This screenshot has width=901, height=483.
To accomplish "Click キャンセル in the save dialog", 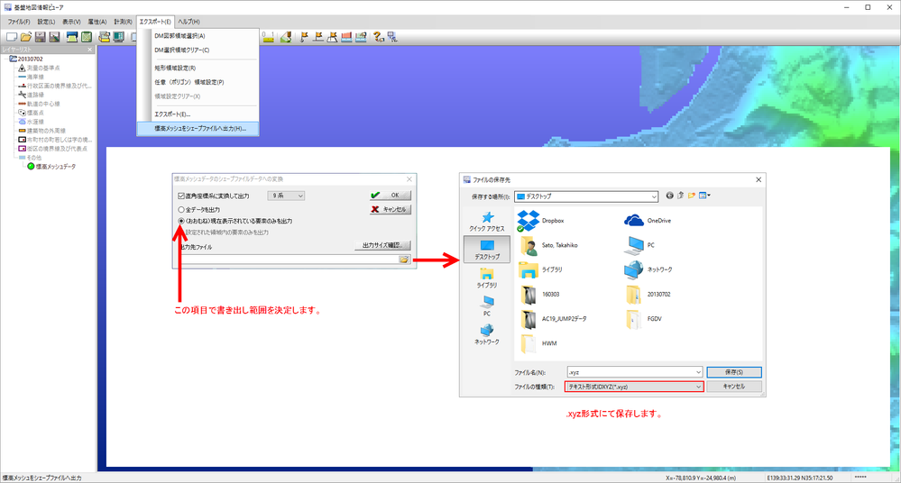I will (734, 387).
